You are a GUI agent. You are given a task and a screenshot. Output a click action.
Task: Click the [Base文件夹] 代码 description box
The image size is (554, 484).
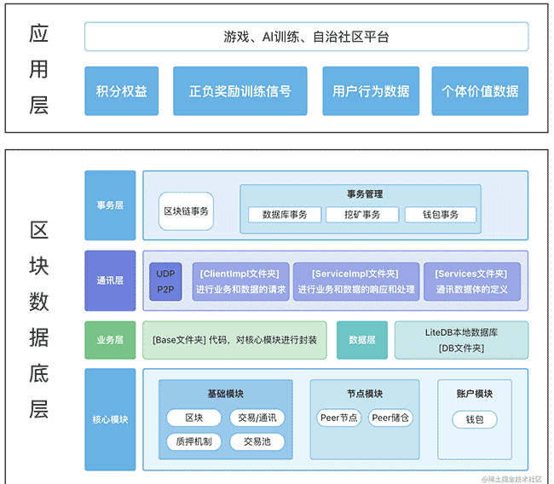point(234,340)
